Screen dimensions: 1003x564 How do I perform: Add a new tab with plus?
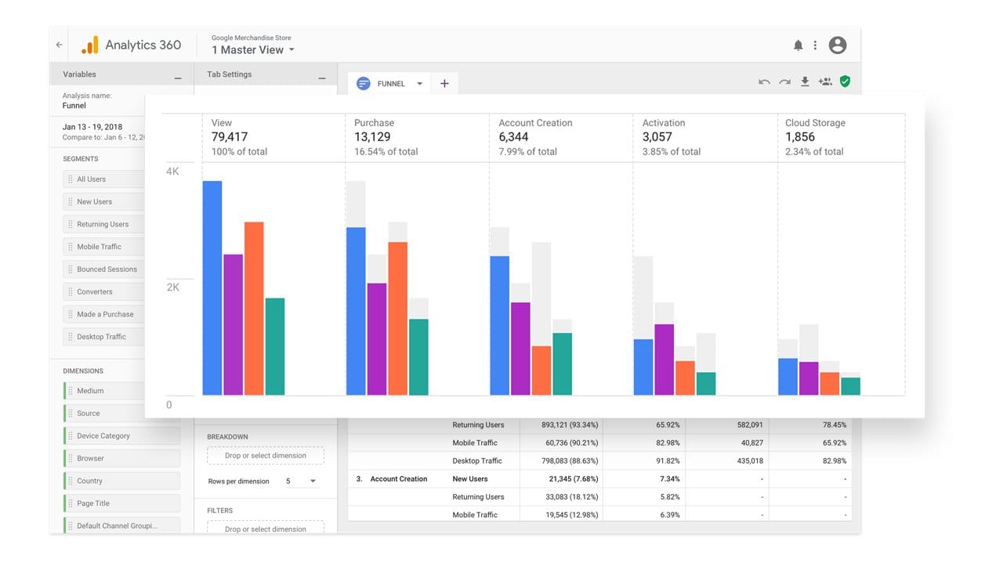pyautogui.click(x=444, y=83)
